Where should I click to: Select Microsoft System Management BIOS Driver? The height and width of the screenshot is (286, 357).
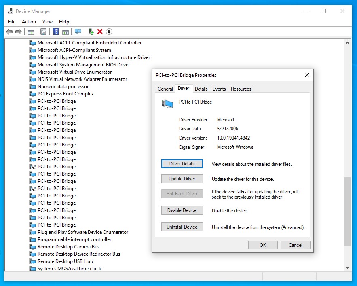pyautogui.click(x=84, y=65)
